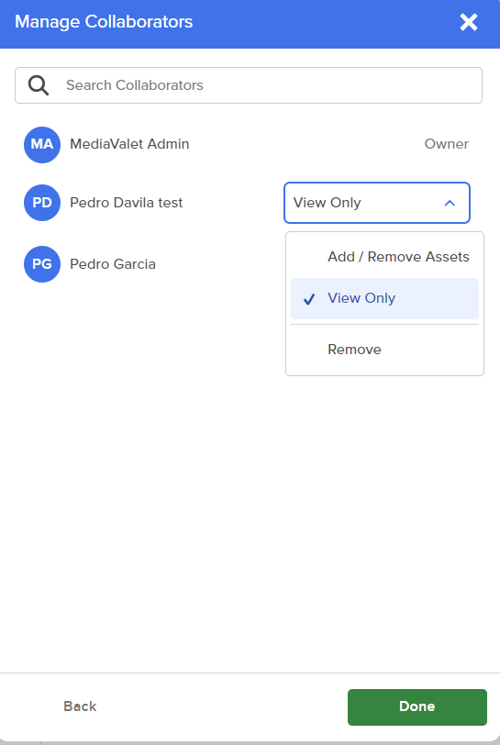Focus the Search Collaborators field

(x=249, y=85)
